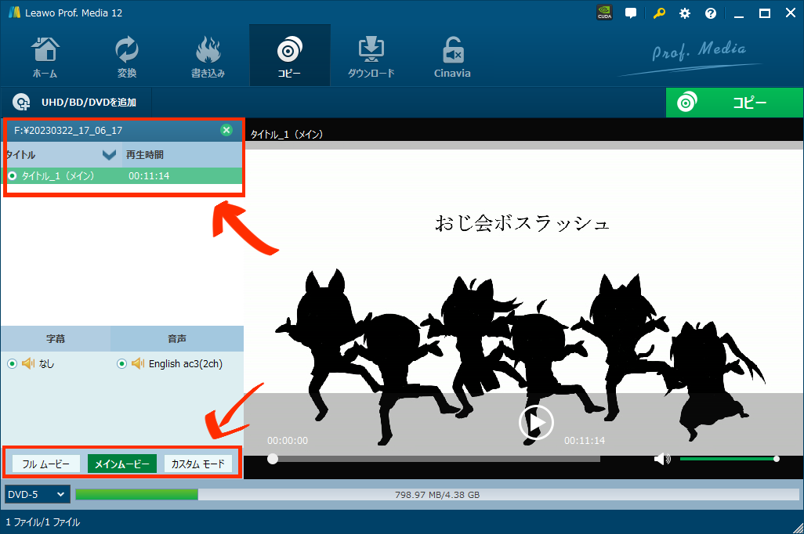Remove disc with green X icon

226,130
